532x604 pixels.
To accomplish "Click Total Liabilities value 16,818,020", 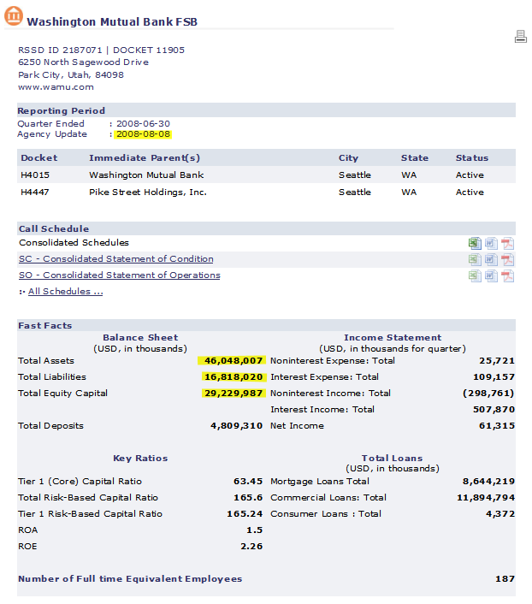I will pos(233,376).
